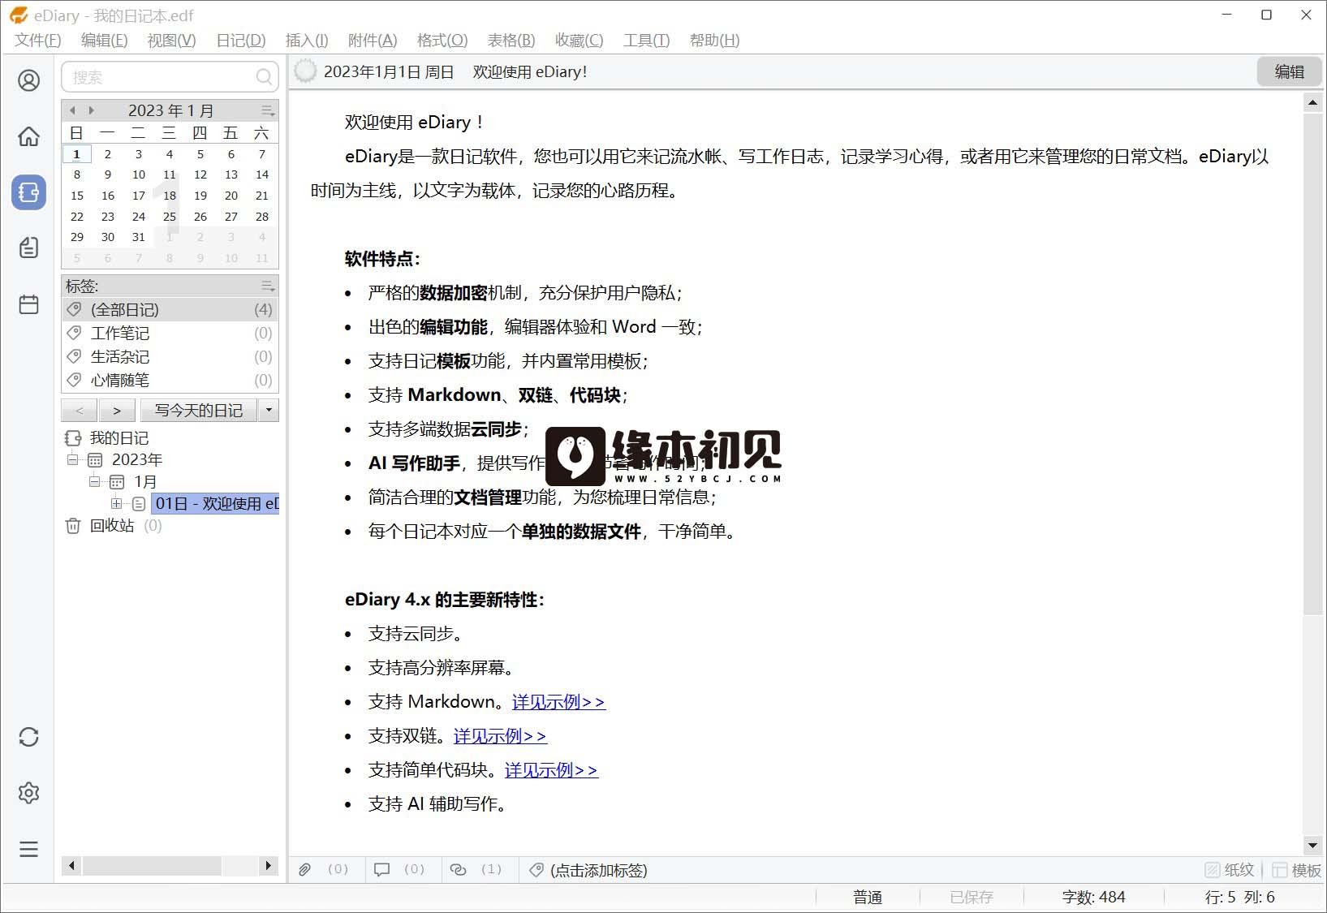The width and height of the screenshot is (1327, 913).
Task: Open the 简单代码块 详见示例>> link
Action: click(551, 770)
